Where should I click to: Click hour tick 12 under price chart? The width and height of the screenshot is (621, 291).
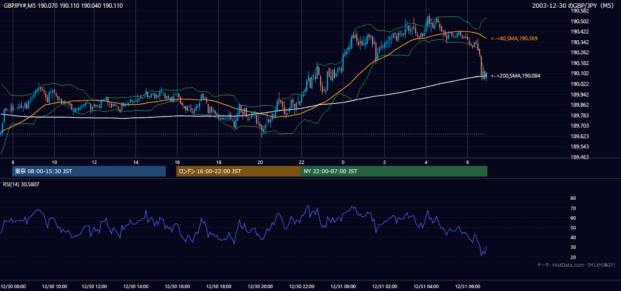pos(94,162)
